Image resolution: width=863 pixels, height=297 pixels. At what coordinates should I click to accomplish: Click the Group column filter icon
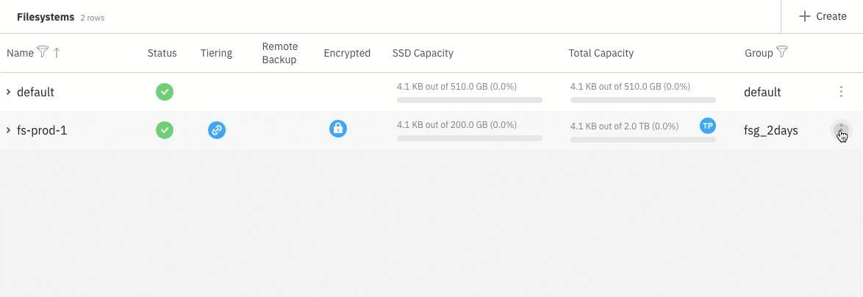[782, 52]
